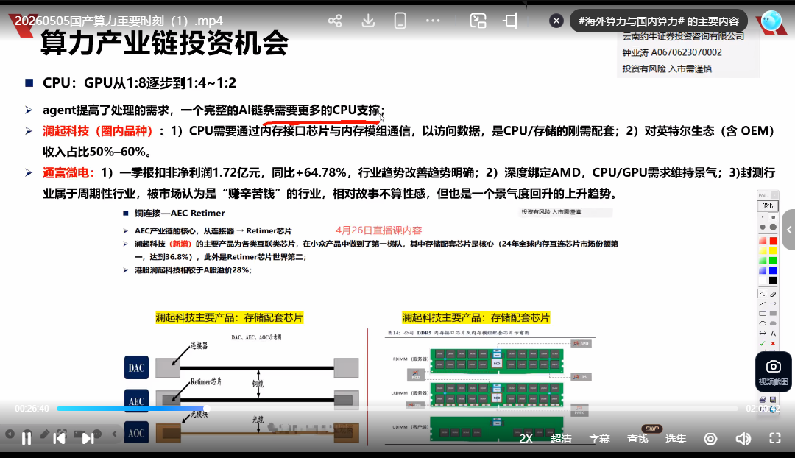Change video quality via 超清
Image resolution: width=795 pixels, height=458 pixels.
click(x=561, y=439)
